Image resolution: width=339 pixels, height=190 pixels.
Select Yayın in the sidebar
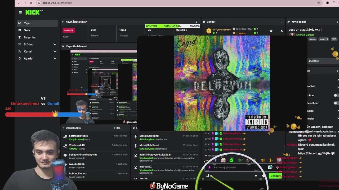[37, 23]
